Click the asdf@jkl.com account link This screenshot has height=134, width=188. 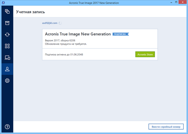(x=50, y=23)
